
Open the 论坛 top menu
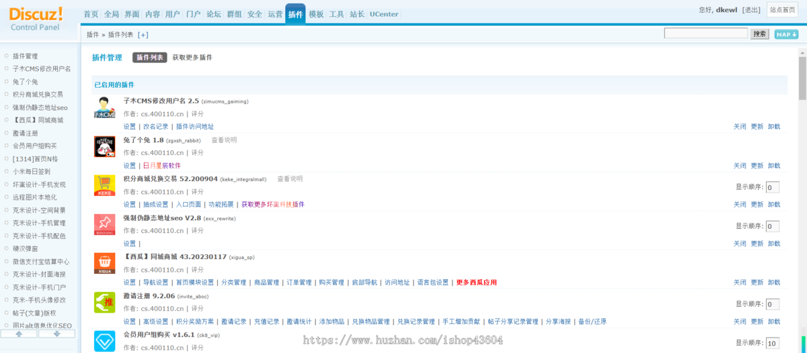[x=214, y=14]
